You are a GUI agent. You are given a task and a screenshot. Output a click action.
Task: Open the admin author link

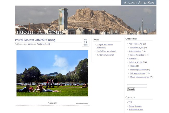coord(30,44)
